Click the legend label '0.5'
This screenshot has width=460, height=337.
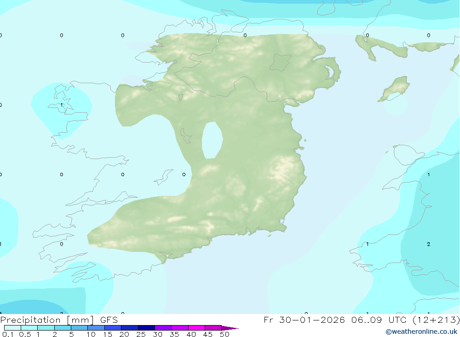(25, 334)
